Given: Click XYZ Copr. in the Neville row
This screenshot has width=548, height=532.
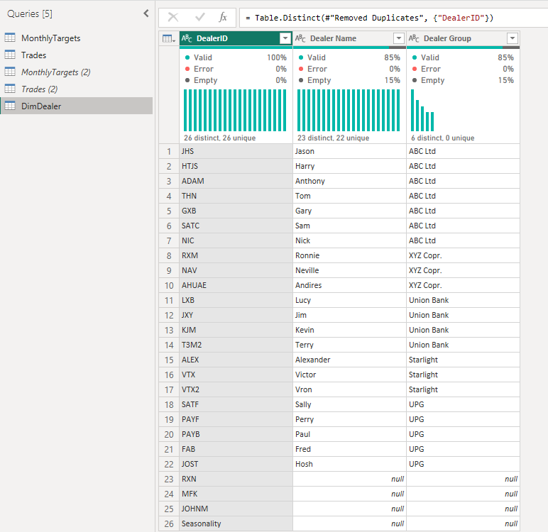Looking at the screenshot, I should [x=463, y=270].
